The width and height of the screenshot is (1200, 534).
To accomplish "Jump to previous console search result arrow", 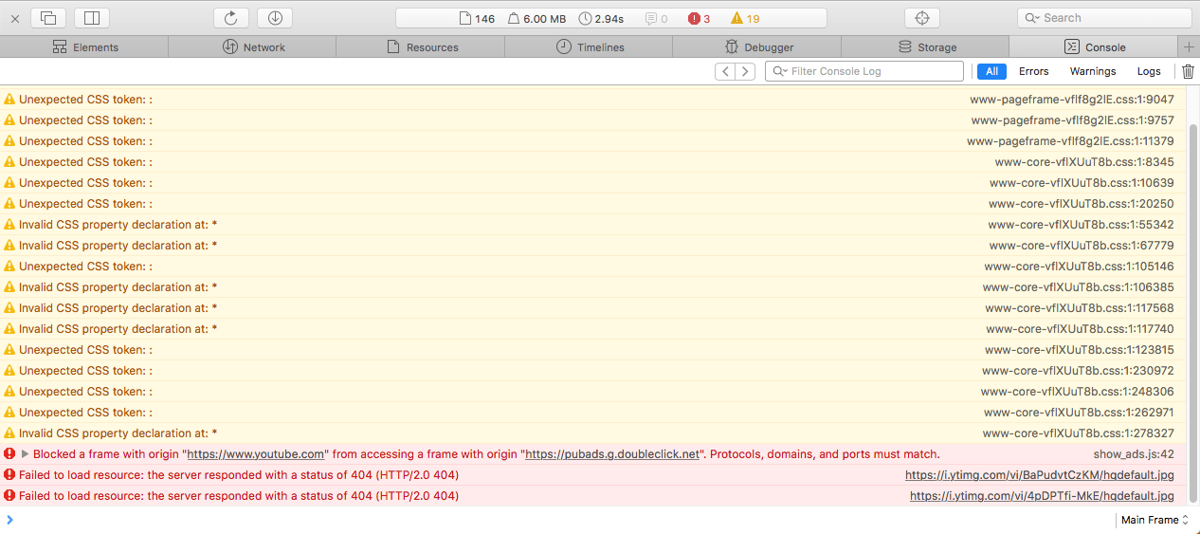I will pos(725,71).
